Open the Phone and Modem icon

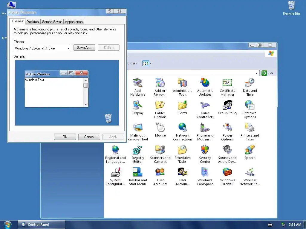pyautogui.click(x=205, y=128)
